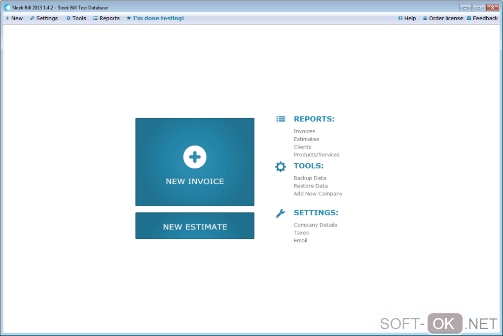Image resolution: width=503 pixels, height=336 pixels.
Task: Click the wrench icon beside SETTINGS heading
Action: coord(280,214)
